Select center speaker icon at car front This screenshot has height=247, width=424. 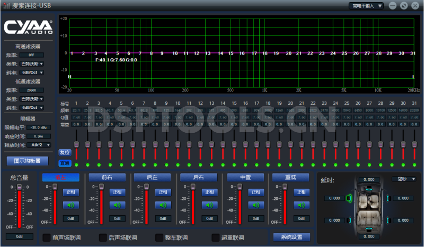point(369,189)
